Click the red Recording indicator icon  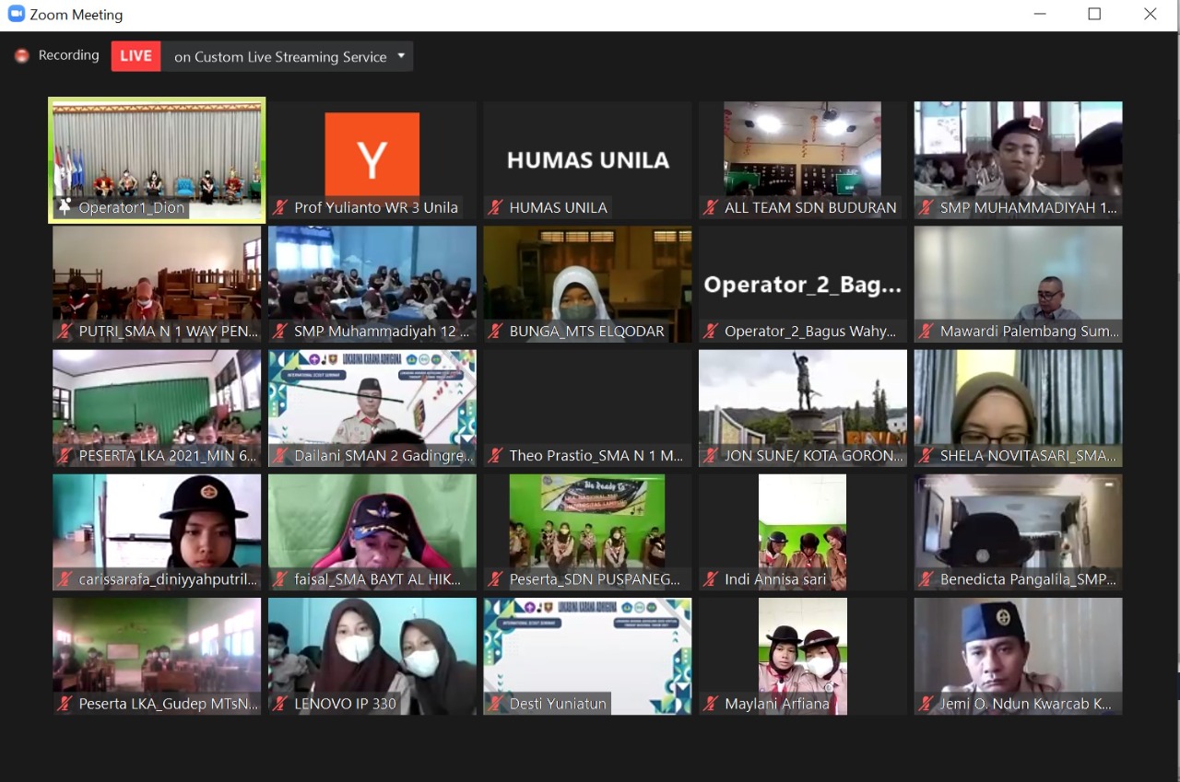22,56
